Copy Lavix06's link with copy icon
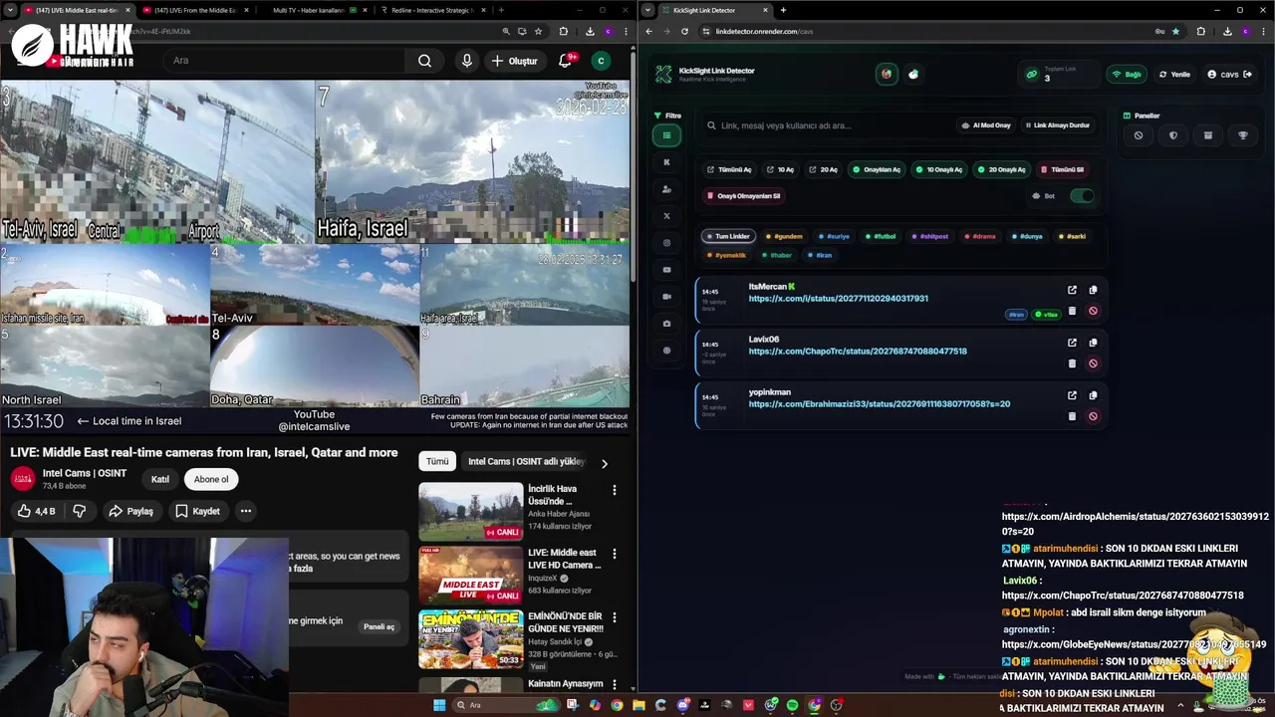The height and width of the screenshot is (717, 1275). point(1093,343)
